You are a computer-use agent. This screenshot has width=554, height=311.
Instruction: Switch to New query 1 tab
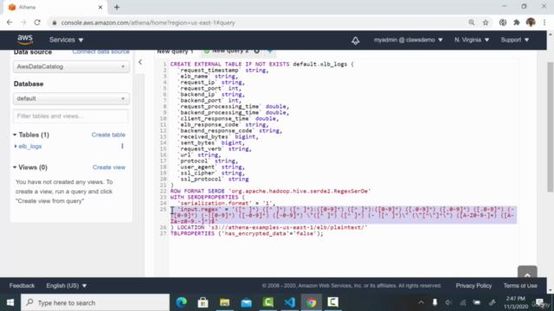[175, 52]
